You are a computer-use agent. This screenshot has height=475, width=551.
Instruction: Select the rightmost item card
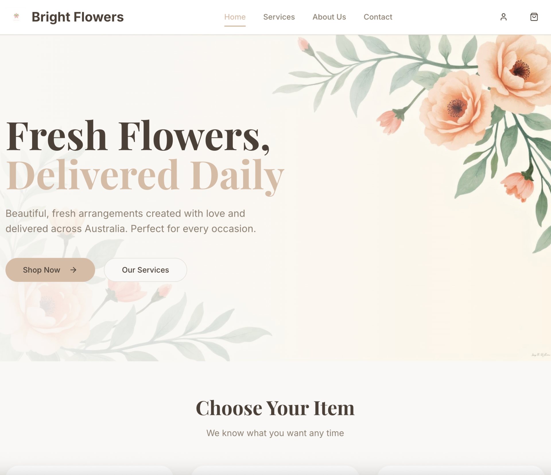(461, 470)
